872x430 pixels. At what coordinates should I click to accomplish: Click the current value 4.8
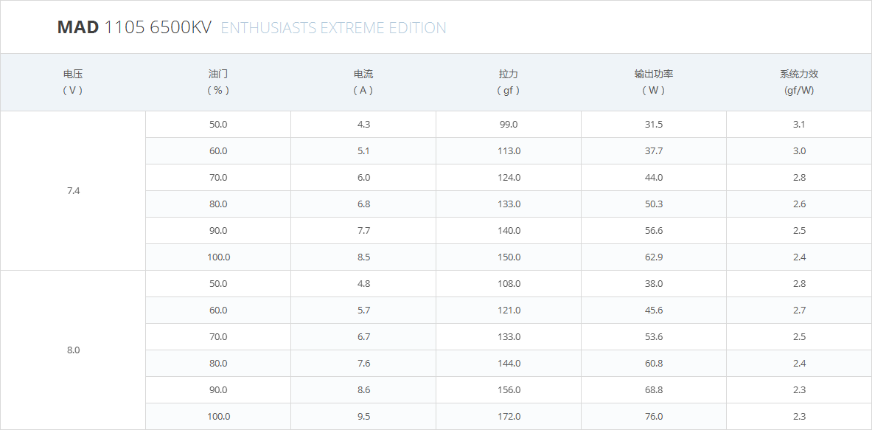(363, 284)
